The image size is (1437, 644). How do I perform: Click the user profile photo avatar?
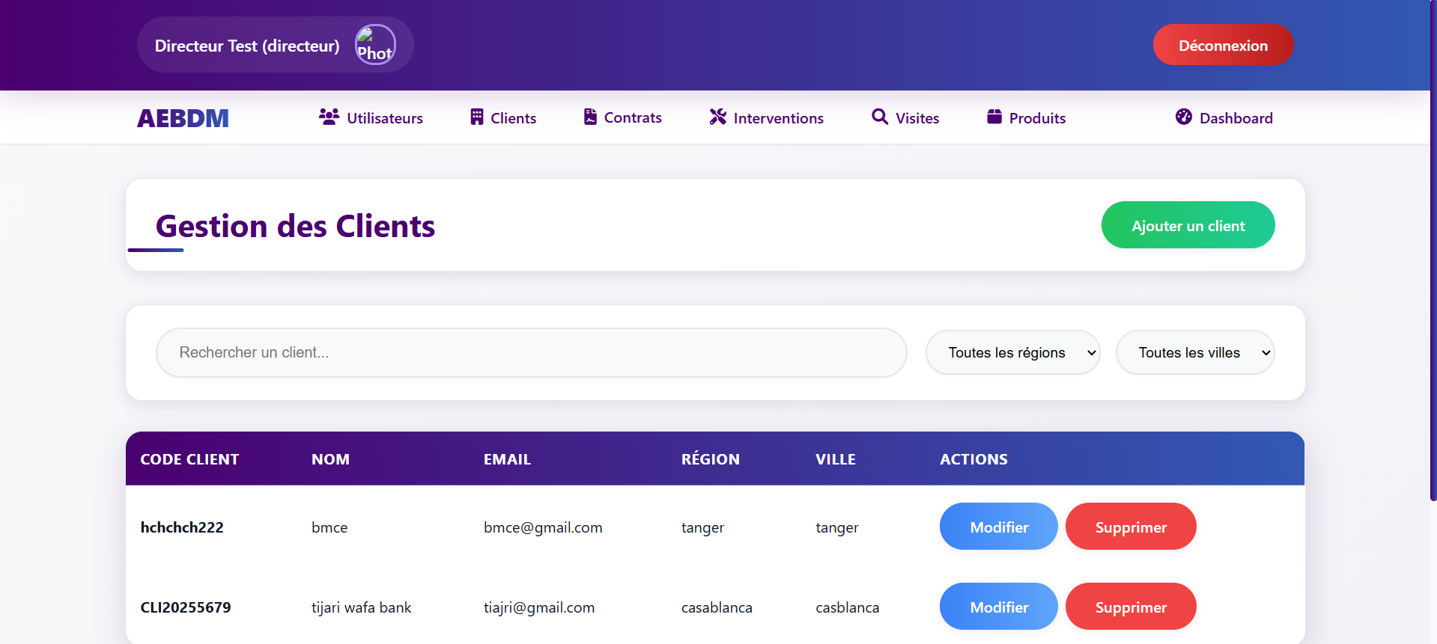coord(375,45)
